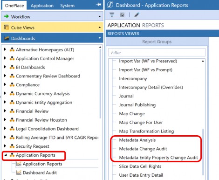Viewport: 219px width, 180px height.
Task: Click the group icon beside Commentary Review Dashboard
Action: (x=12, y=76)
